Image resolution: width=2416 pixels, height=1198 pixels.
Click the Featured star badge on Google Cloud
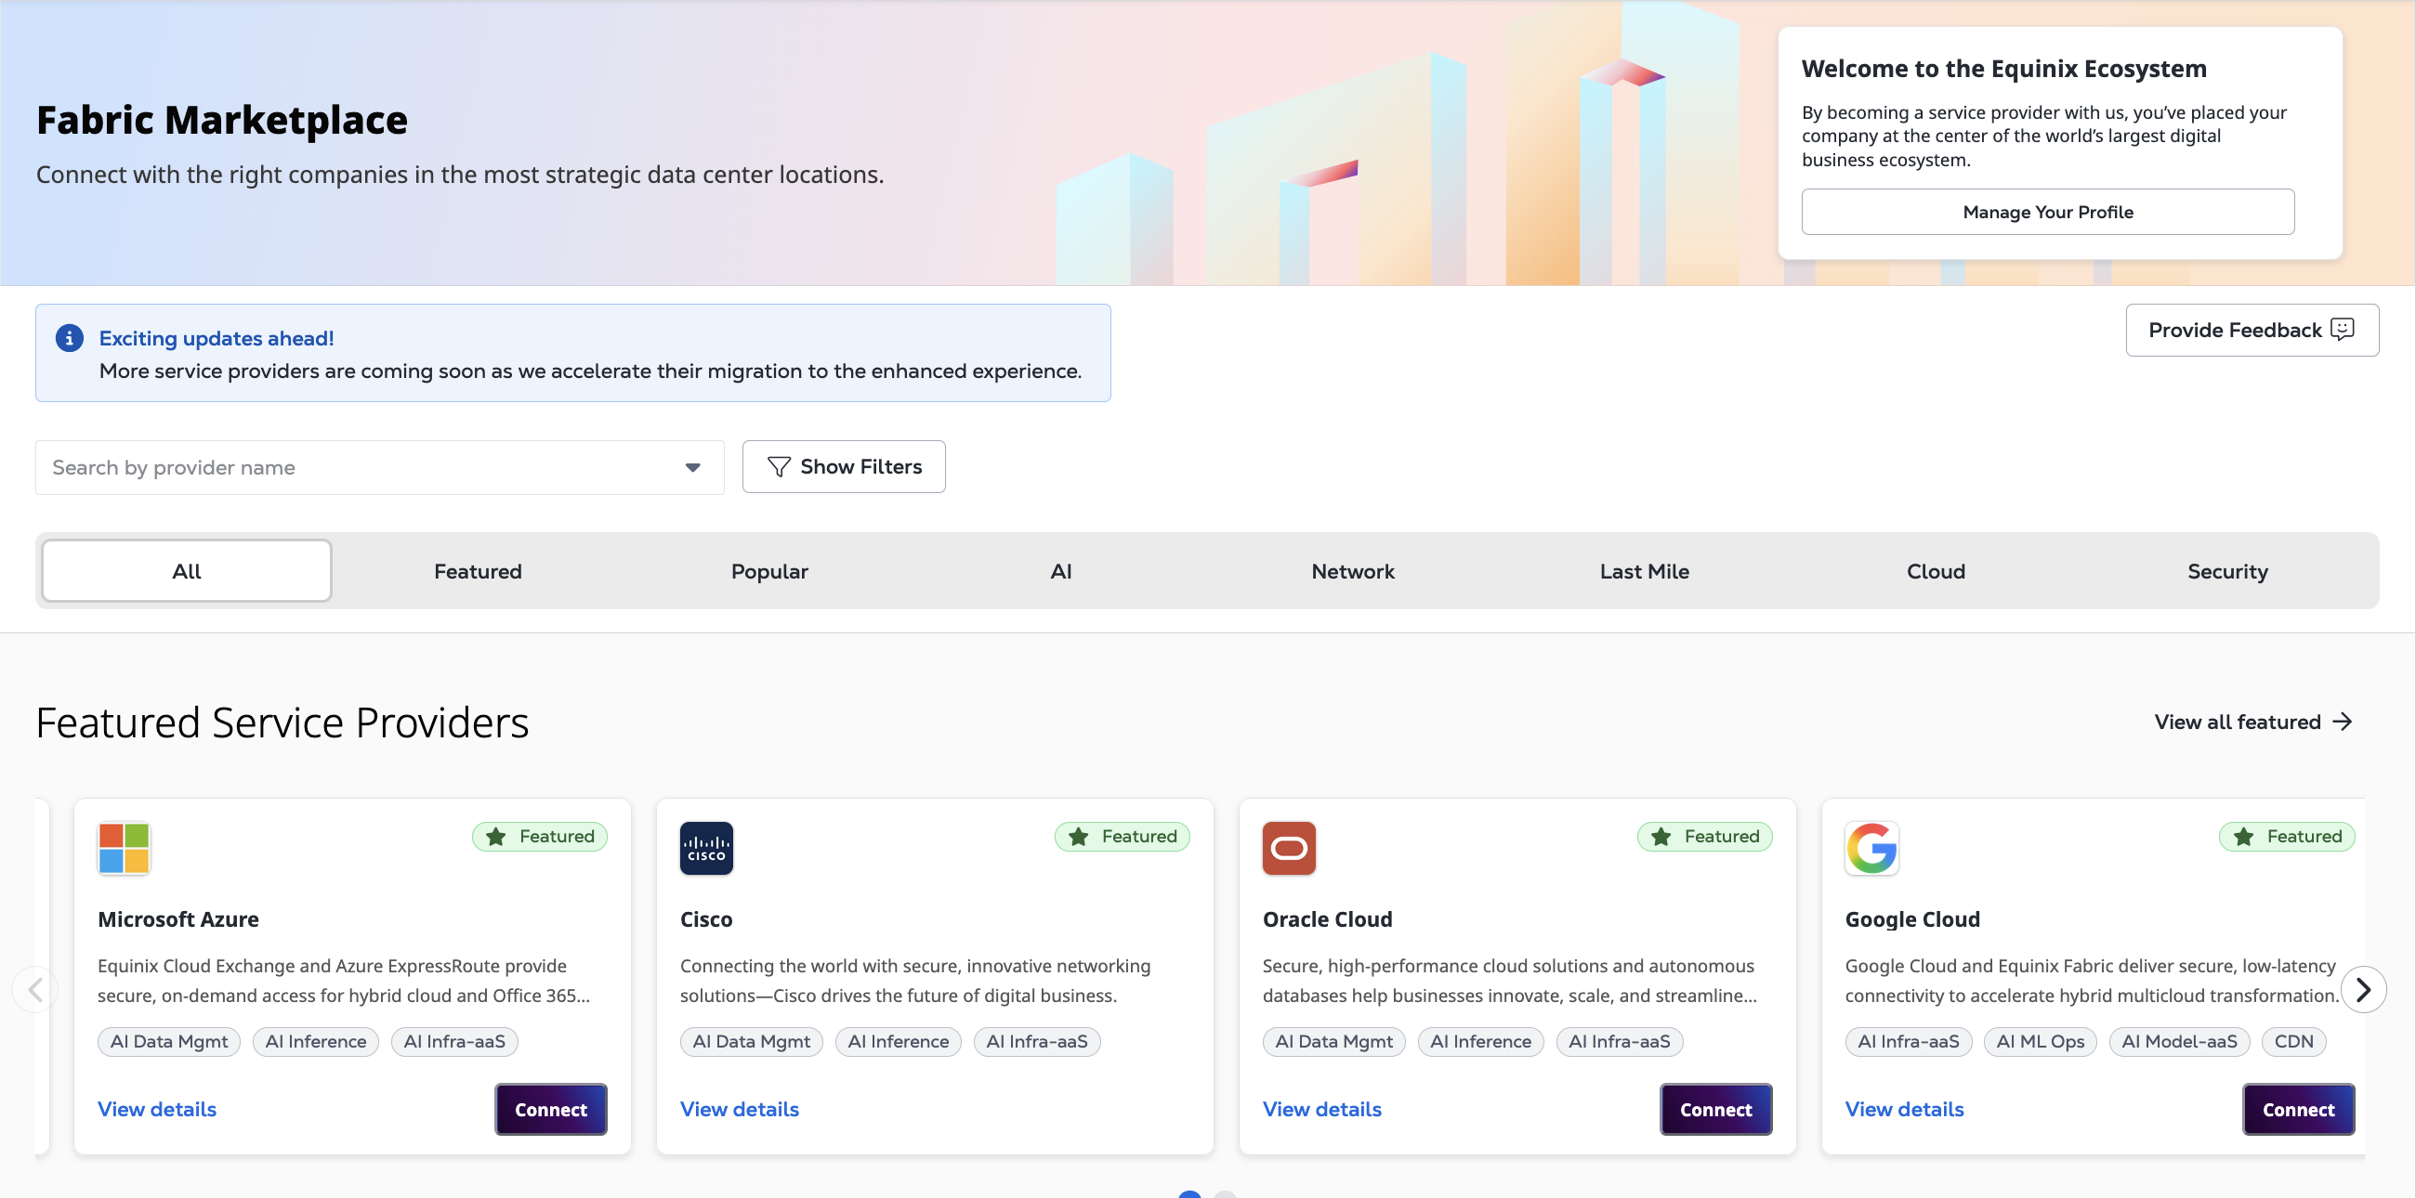pyautogui.click(x=2287, y=836)
